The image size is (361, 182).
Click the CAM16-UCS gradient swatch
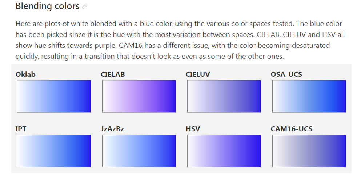(x=309, y=151)
